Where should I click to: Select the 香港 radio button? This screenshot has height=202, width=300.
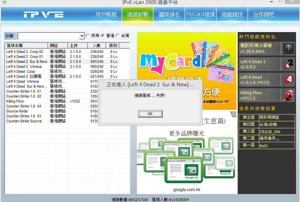tap(103, 36)
